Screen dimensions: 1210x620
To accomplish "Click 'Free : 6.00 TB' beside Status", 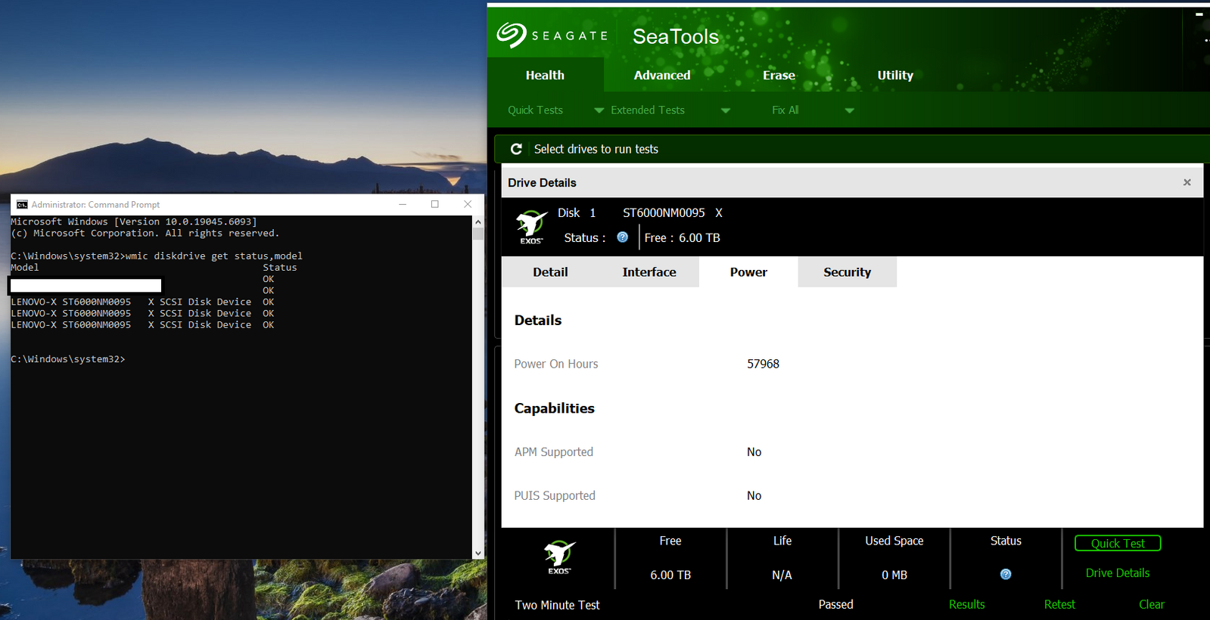I will (683, 237).
